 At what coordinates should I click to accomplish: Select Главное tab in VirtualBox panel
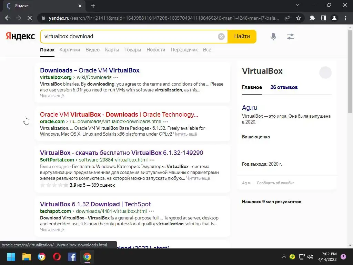tap(252, 87)
